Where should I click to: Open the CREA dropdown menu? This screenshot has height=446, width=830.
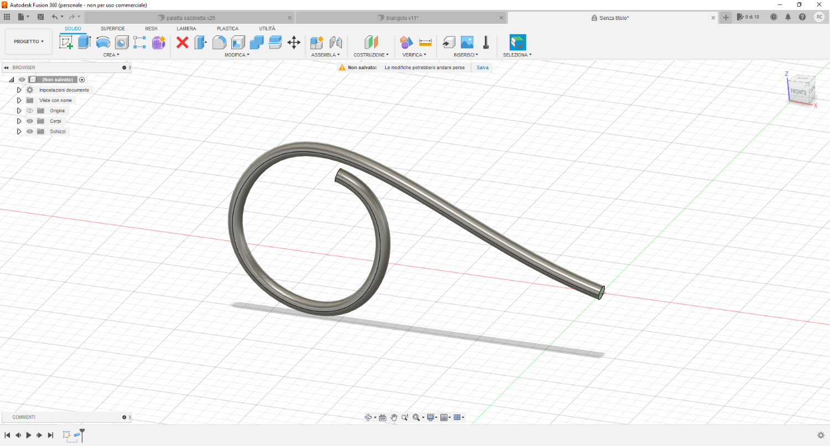(111, 55)
